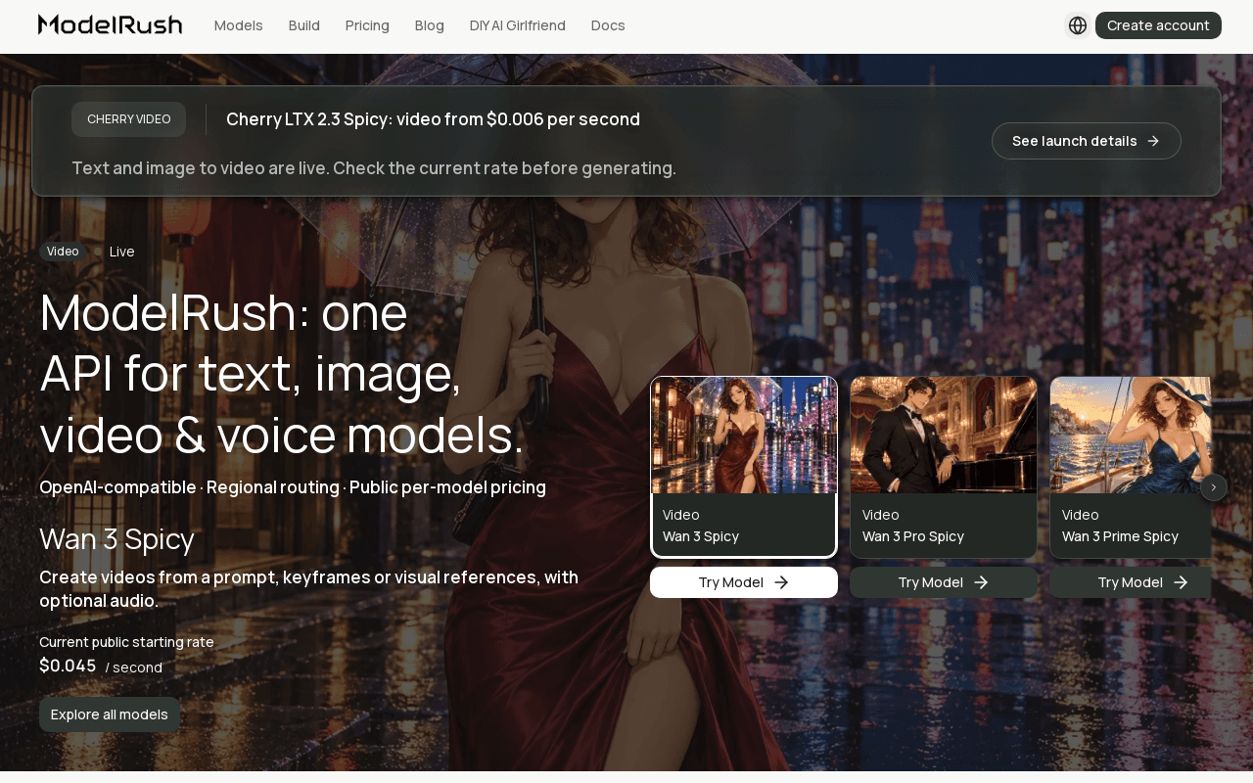Click the Wan 3 Spicy heading text
Screen dimensions: 1253x783
[x=116, y=539]
